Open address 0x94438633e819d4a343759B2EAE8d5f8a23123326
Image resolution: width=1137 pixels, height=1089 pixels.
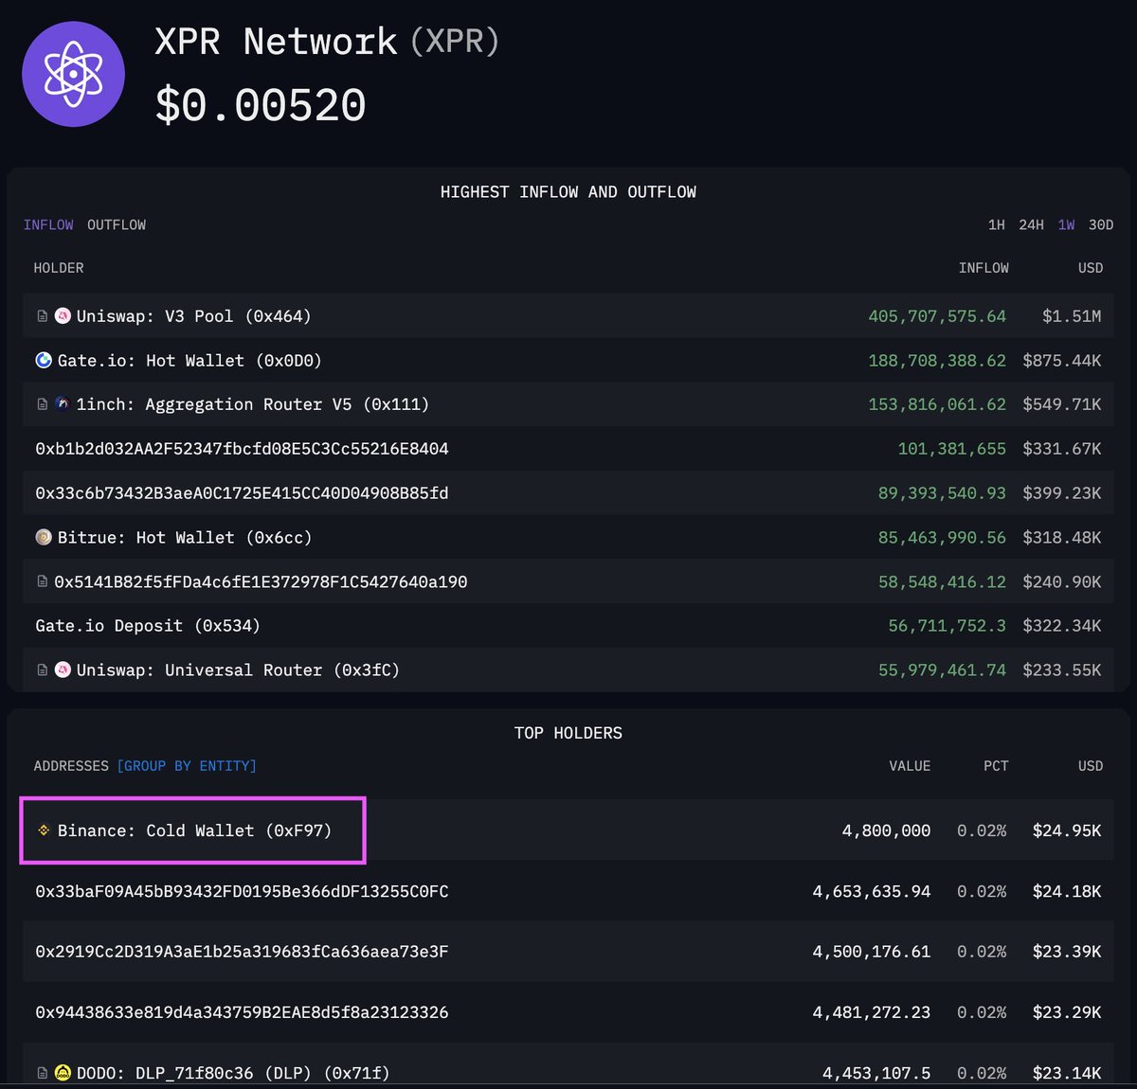point(242,1012)
